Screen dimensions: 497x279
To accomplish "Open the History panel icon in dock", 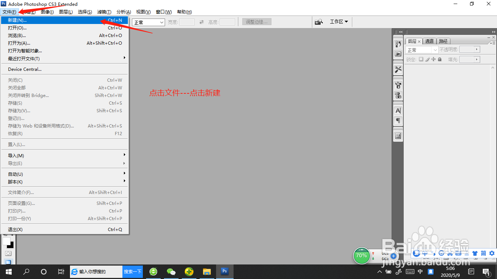I will [398, 44].
